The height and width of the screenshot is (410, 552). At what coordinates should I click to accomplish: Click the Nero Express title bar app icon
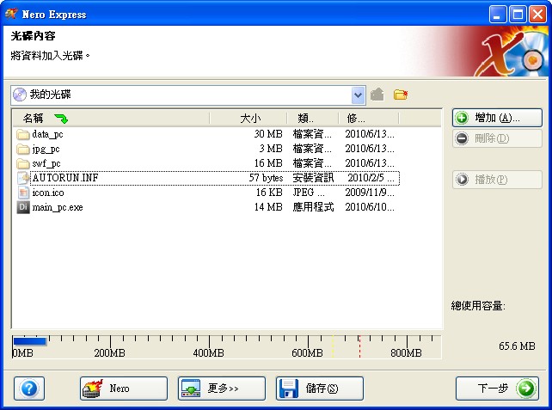point(11,14)
